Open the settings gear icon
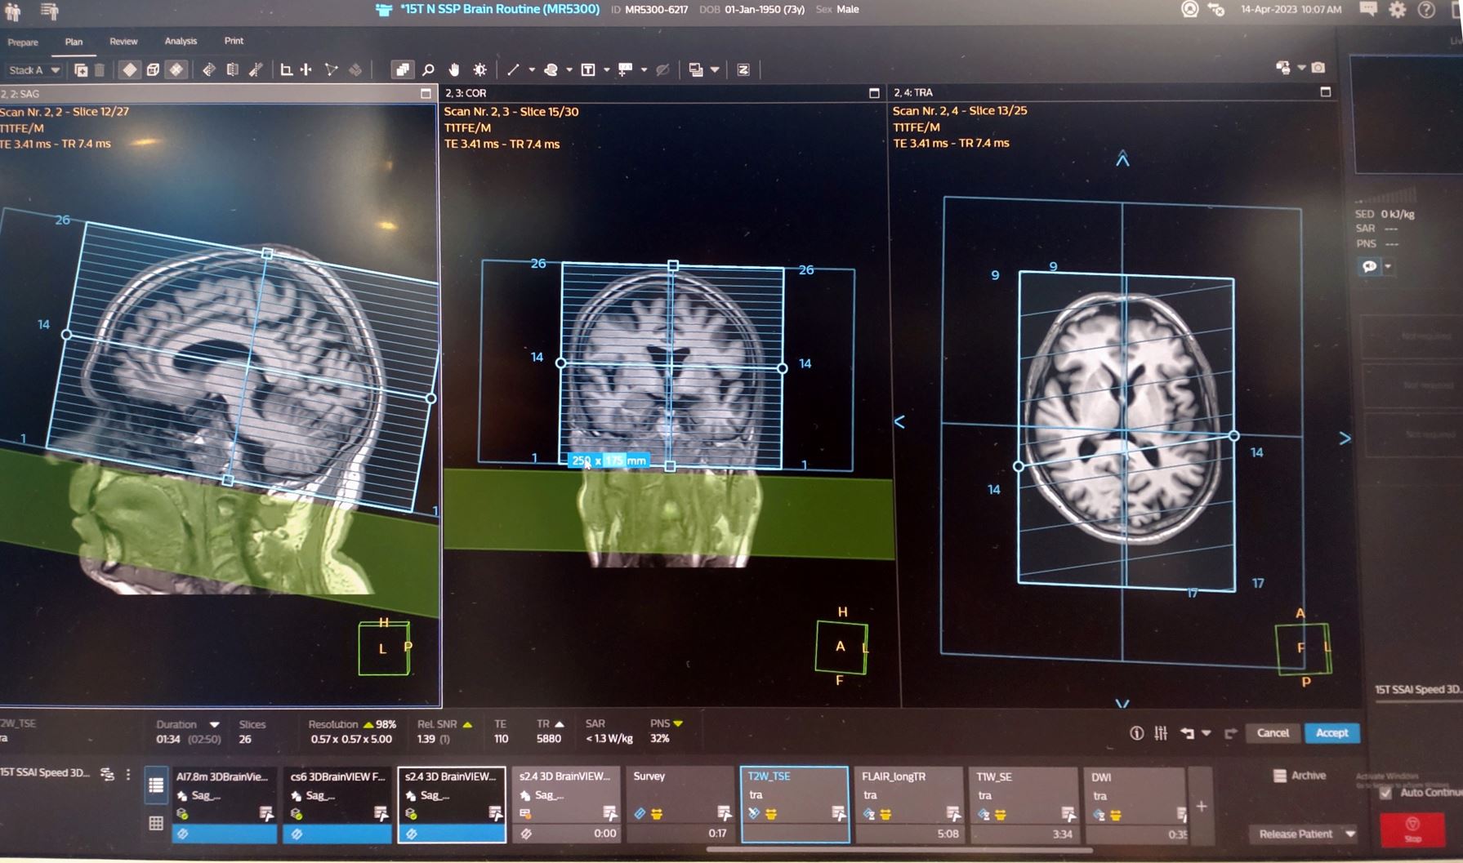The width and height of the screenshot is (1463, 863). [1398, 10]
